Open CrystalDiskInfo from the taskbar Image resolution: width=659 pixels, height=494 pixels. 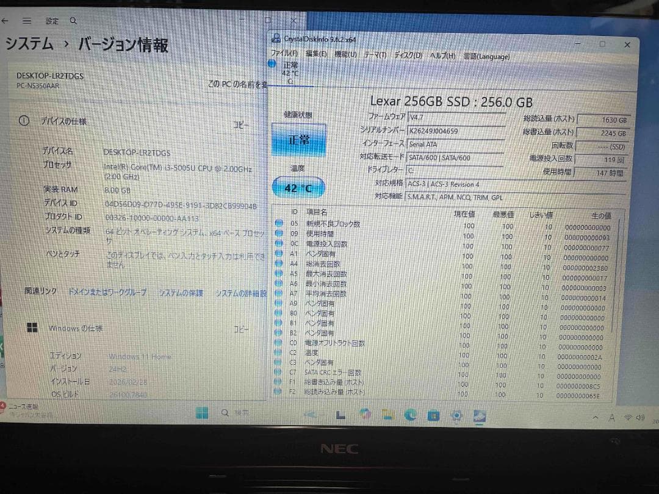pyautogui.click(x=478, y=415)
